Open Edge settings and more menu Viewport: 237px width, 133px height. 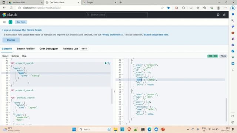[226, 8]
